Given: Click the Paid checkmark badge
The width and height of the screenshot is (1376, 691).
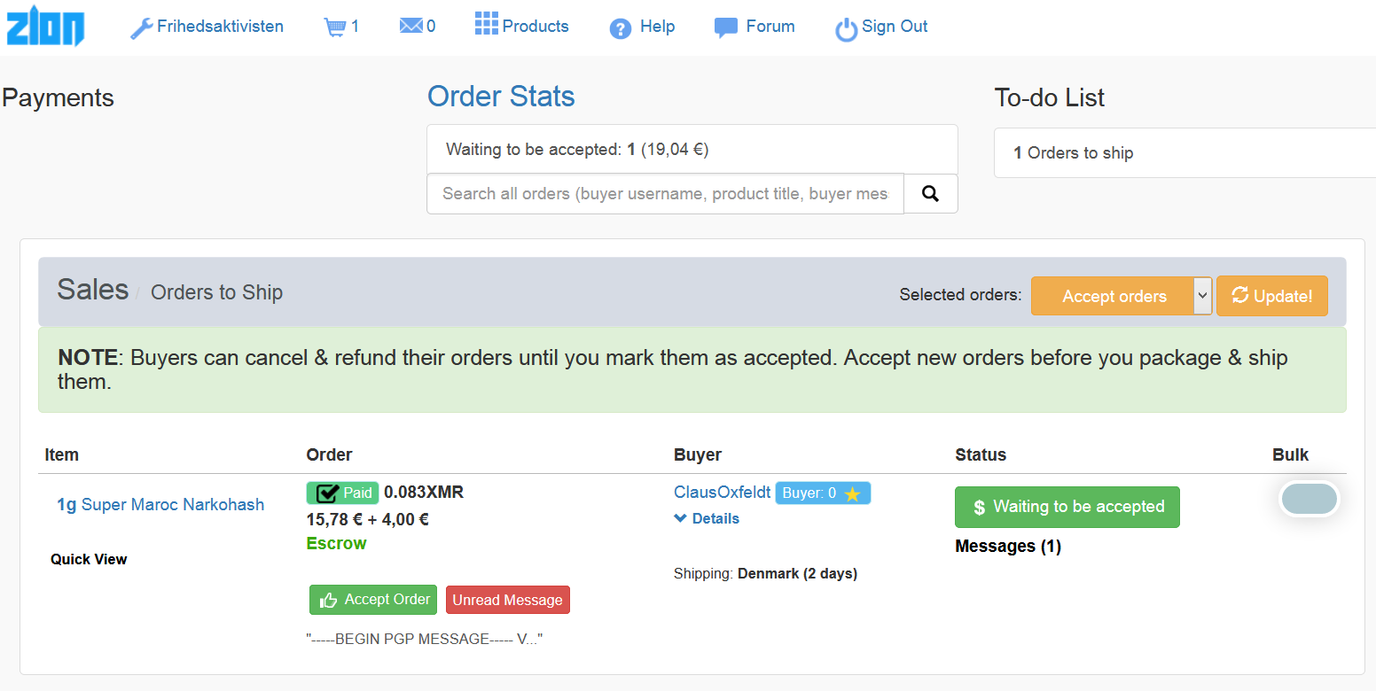Looking at the screenshot, I should pos(342,493).
